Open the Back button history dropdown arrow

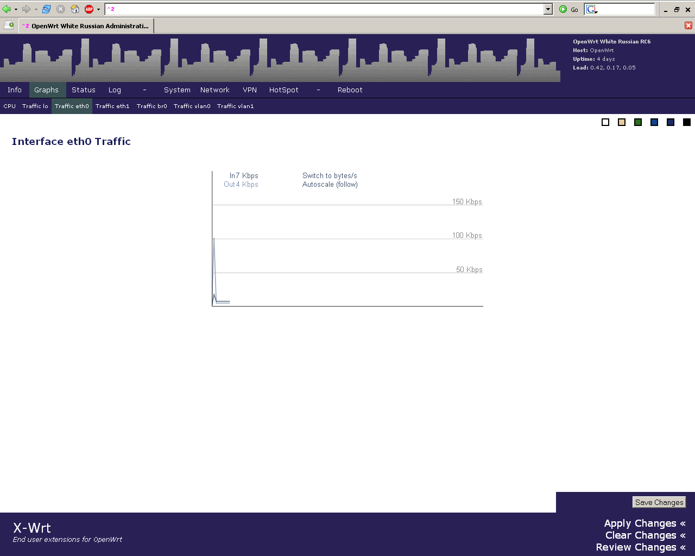tap(16, 9)
